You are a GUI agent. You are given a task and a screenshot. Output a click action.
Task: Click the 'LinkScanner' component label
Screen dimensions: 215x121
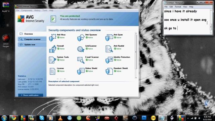(x=91, y=46)
